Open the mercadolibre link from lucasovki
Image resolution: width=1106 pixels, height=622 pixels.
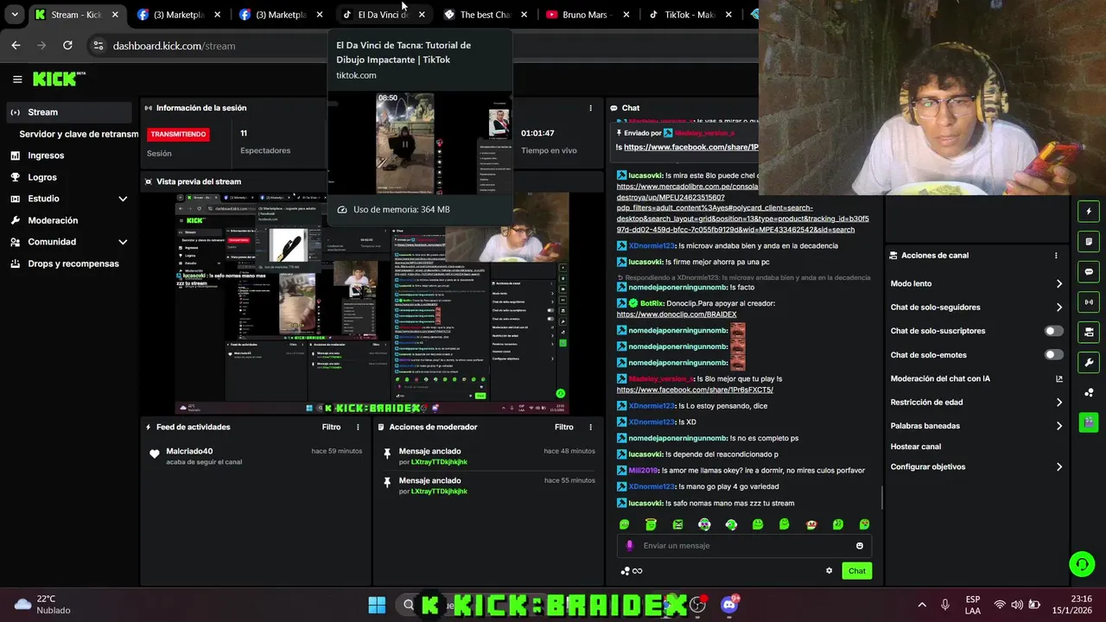(743, 208)
